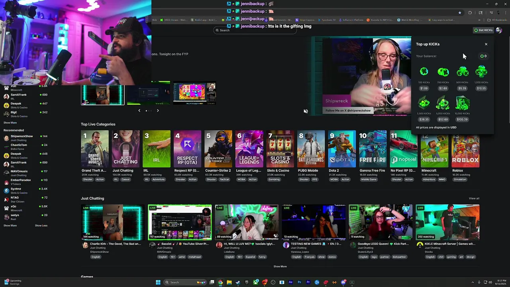Viewport: 510px width, 287px height.
Task: Click the Gambling tag under Slots & Casino
Action: [x=274, y=179]
